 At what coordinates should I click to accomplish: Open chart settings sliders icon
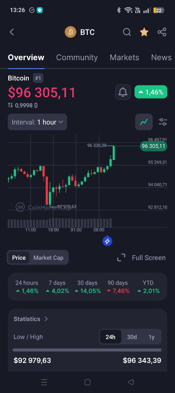click(163, 122)
